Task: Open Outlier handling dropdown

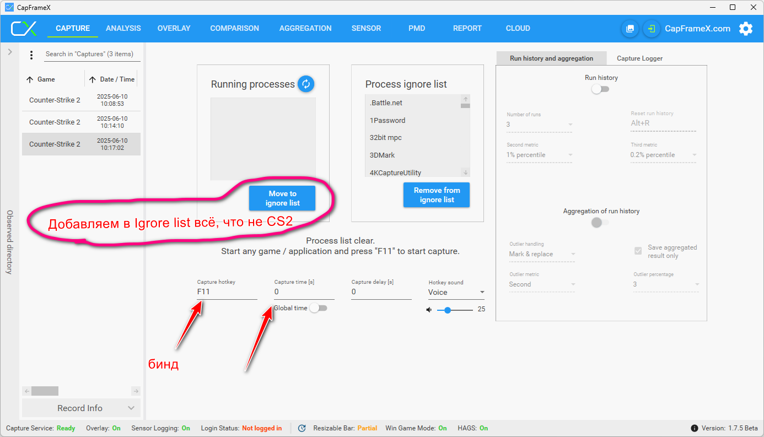Action: 542,254
